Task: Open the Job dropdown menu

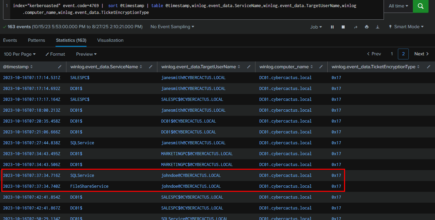Action: pos(316,27)
